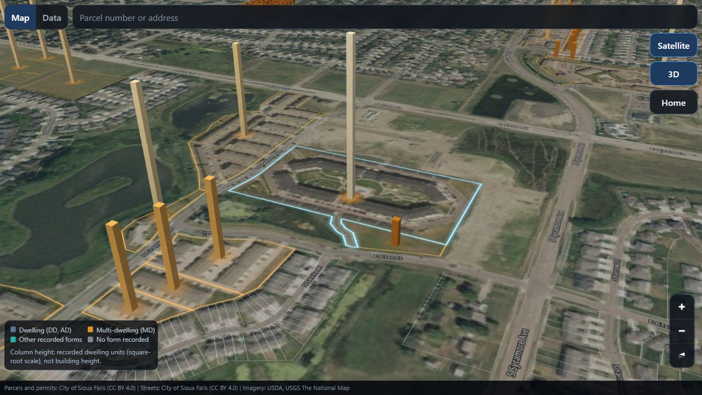The height and width of the screenshot is (395, 702).
Task: Click the "Other recorded forms" legend label
Action: pyautogui.click(x=50, y=340)
